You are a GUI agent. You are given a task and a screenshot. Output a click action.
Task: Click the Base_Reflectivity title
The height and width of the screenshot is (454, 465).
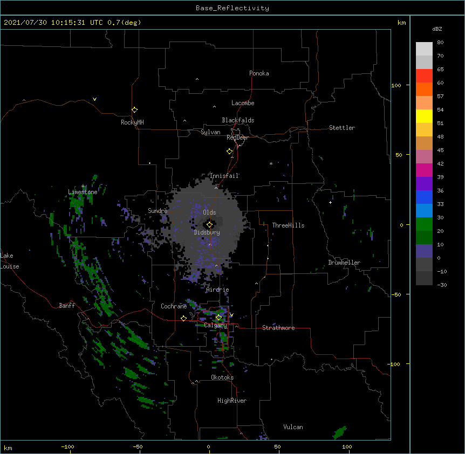(232, 8)
